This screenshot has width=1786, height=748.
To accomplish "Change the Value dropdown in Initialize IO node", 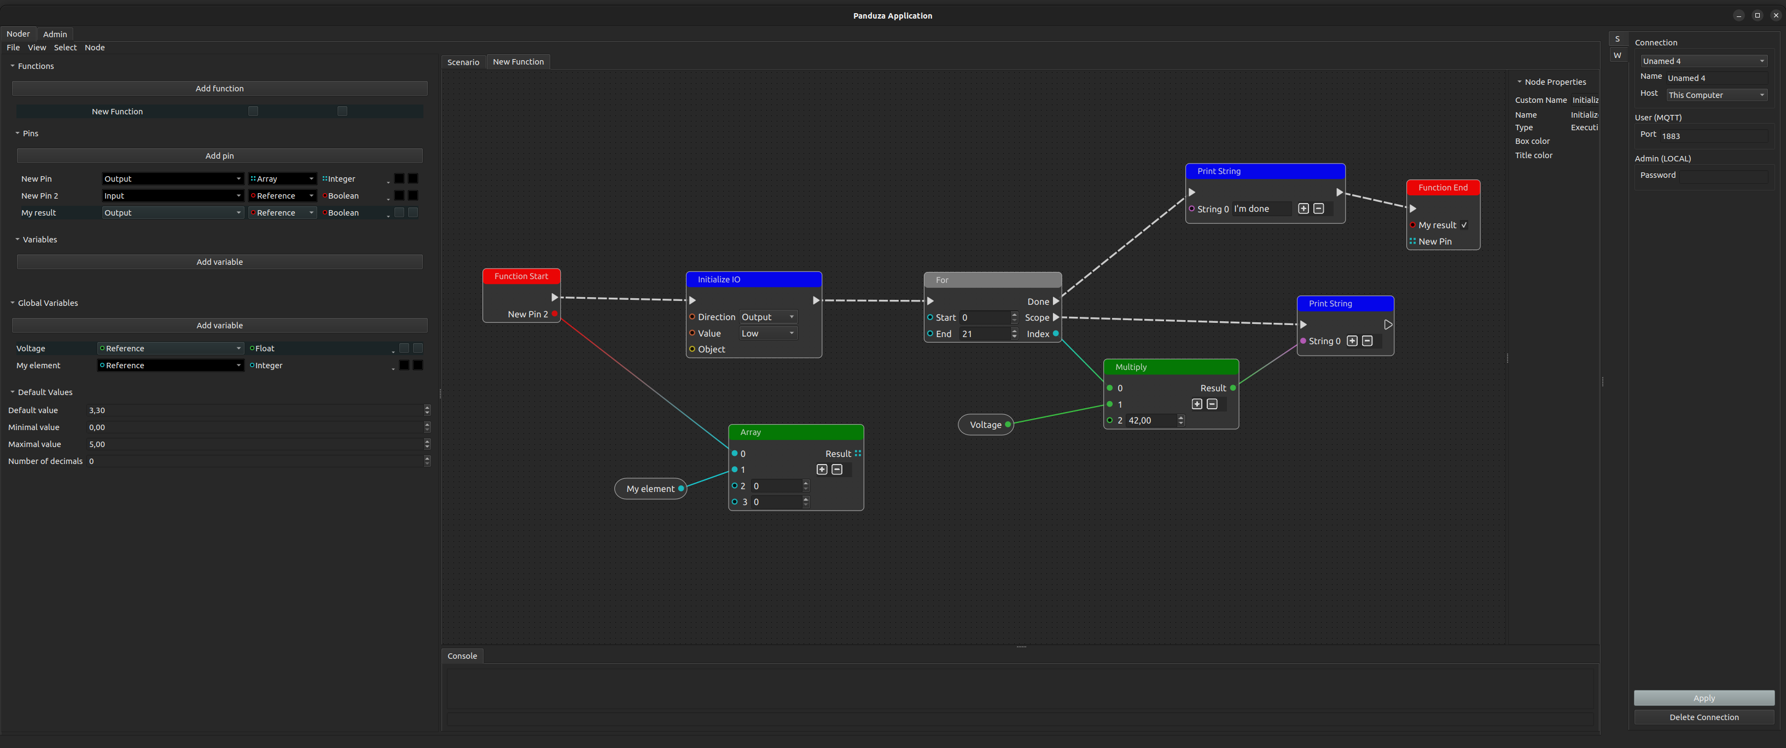I will pos(767,333).
